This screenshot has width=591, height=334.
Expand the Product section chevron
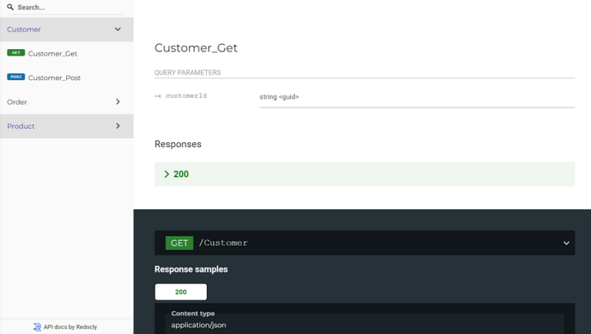coord(118,126)
